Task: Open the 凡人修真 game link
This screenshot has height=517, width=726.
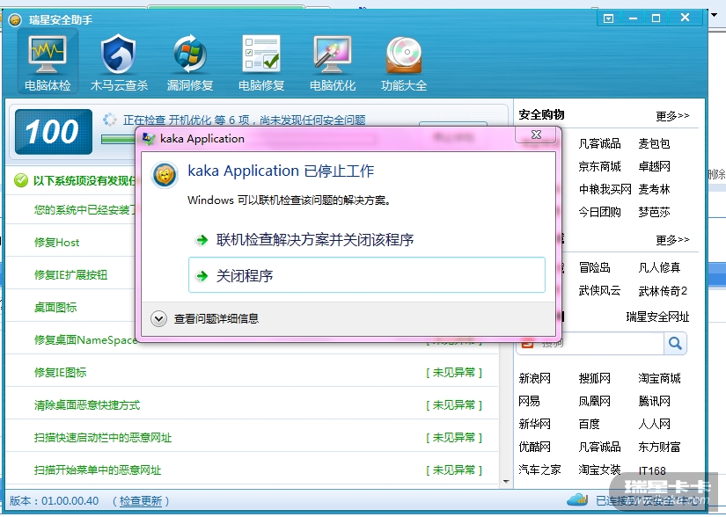Action: click(x=659, y=268)
